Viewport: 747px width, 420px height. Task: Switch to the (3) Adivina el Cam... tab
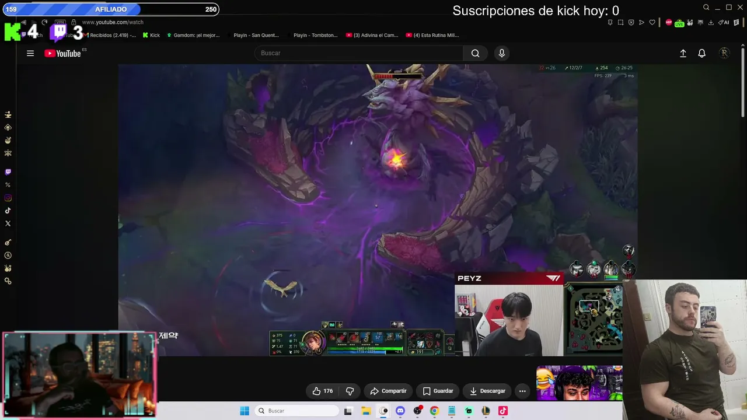pos(372,35)
